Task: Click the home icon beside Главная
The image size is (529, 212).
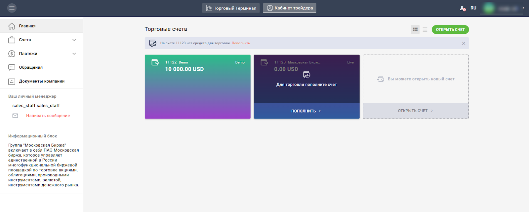Action: click(12, 26)
